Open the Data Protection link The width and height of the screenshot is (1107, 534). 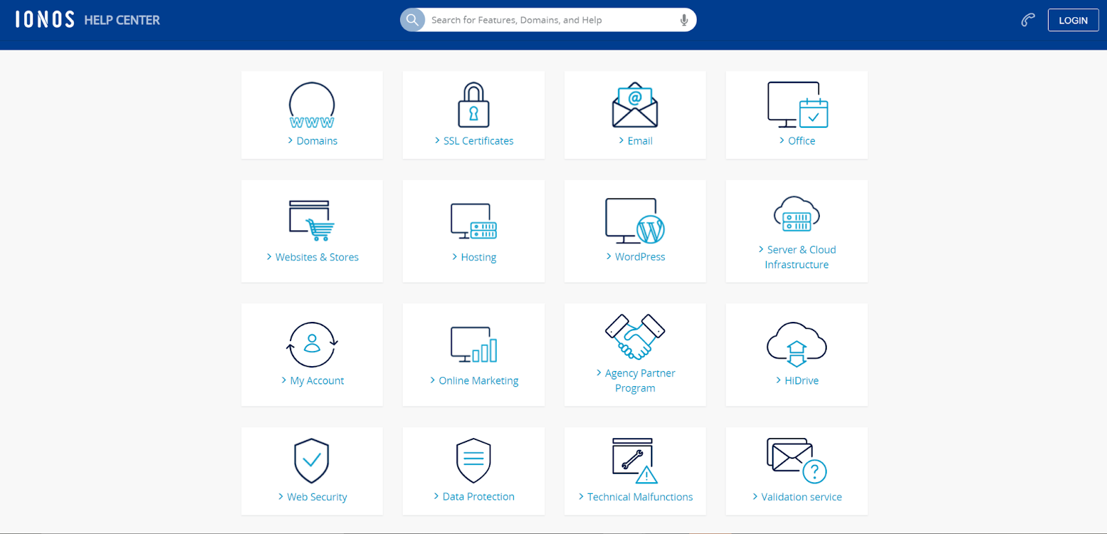coord(474,497)
